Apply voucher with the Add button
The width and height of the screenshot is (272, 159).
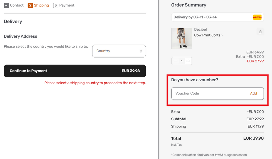(253, 93)
